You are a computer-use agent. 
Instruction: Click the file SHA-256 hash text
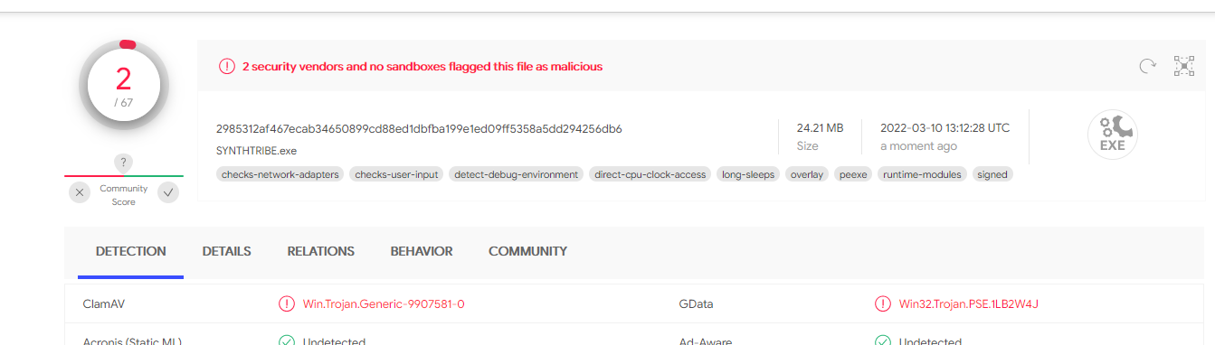(x=419, y=128)
